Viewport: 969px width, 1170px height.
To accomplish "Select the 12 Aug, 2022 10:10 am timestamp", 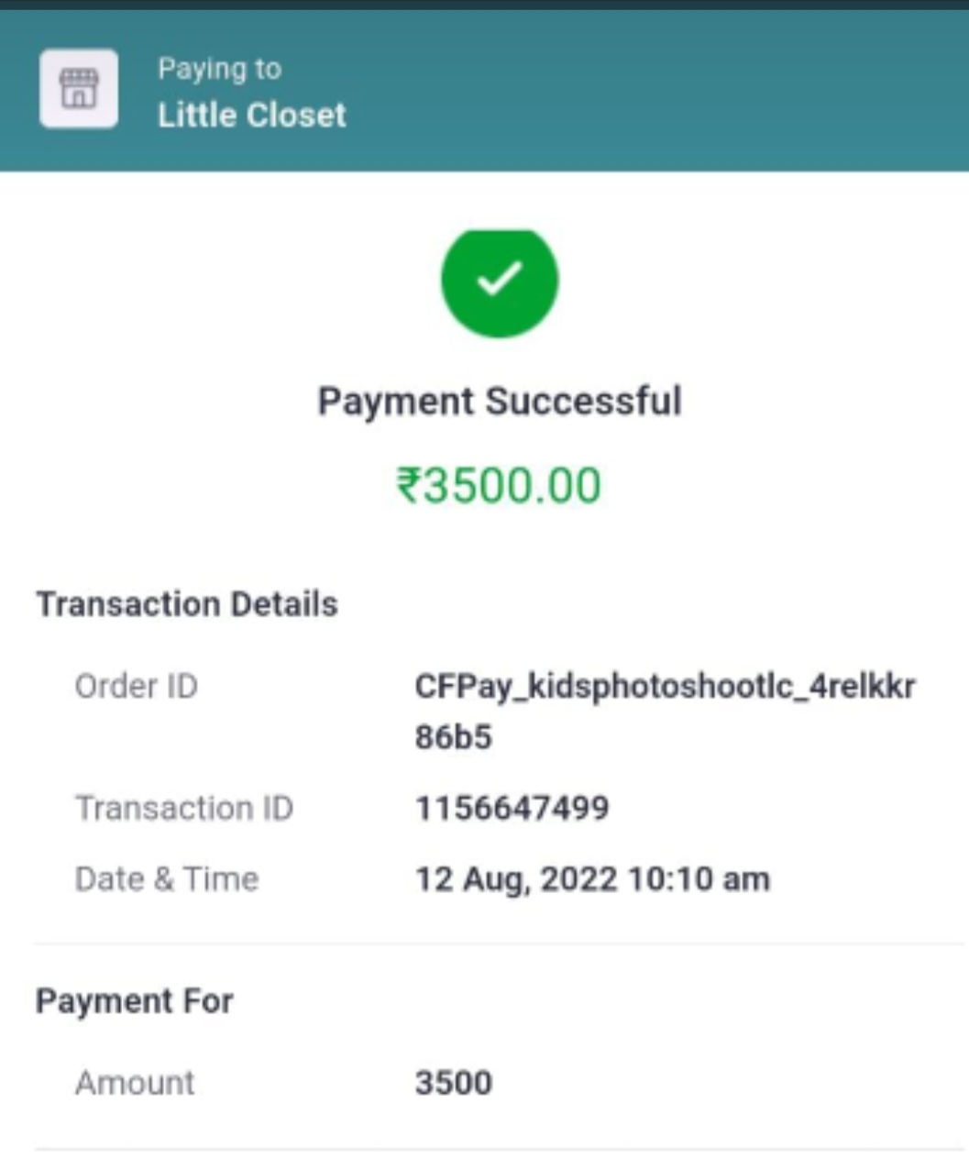I will 592,879.
